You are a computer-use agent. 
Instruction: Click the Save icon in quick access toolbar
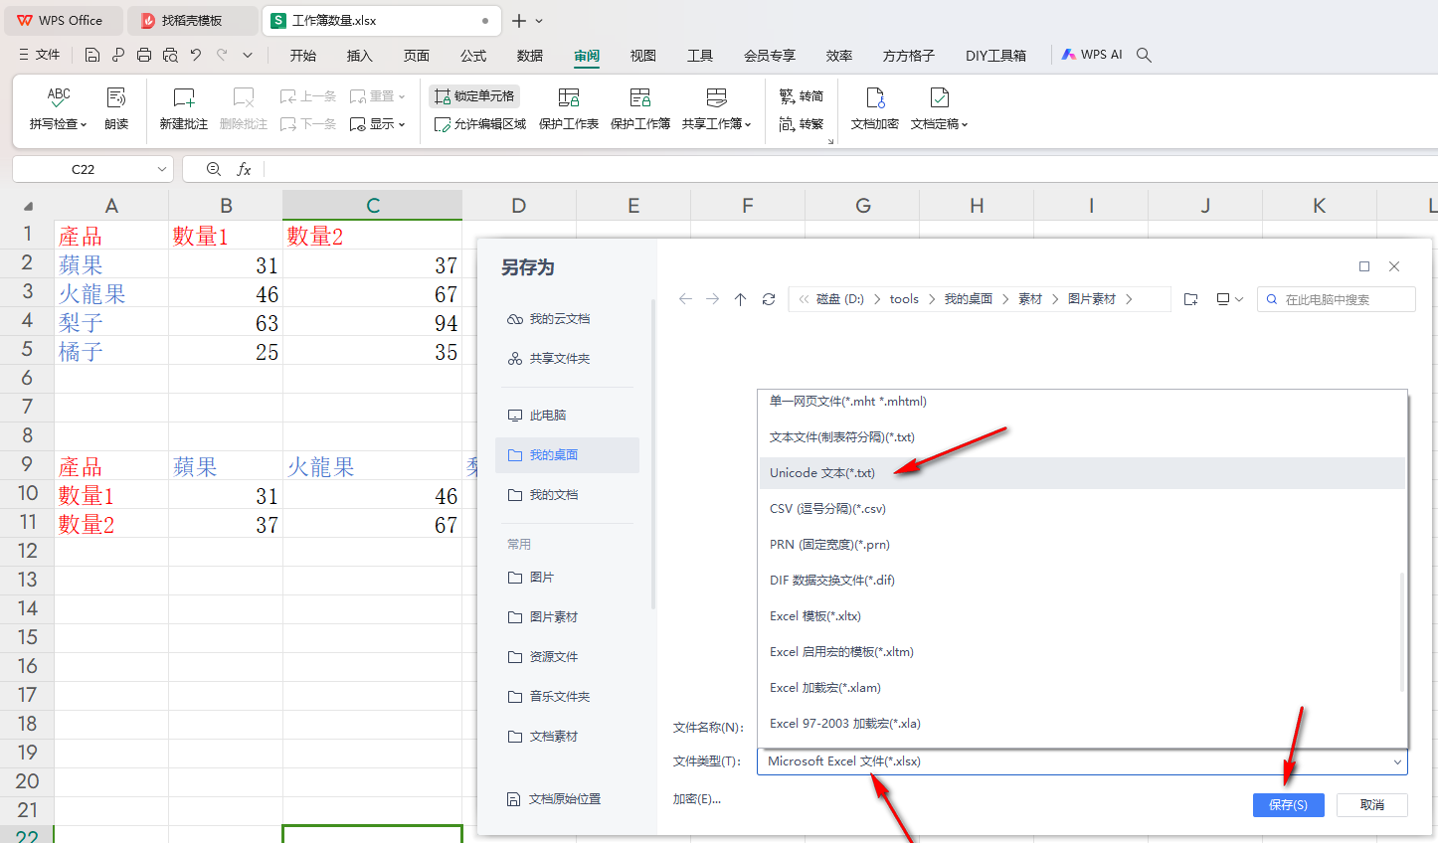pyautogui.click(x=92, y=55)
